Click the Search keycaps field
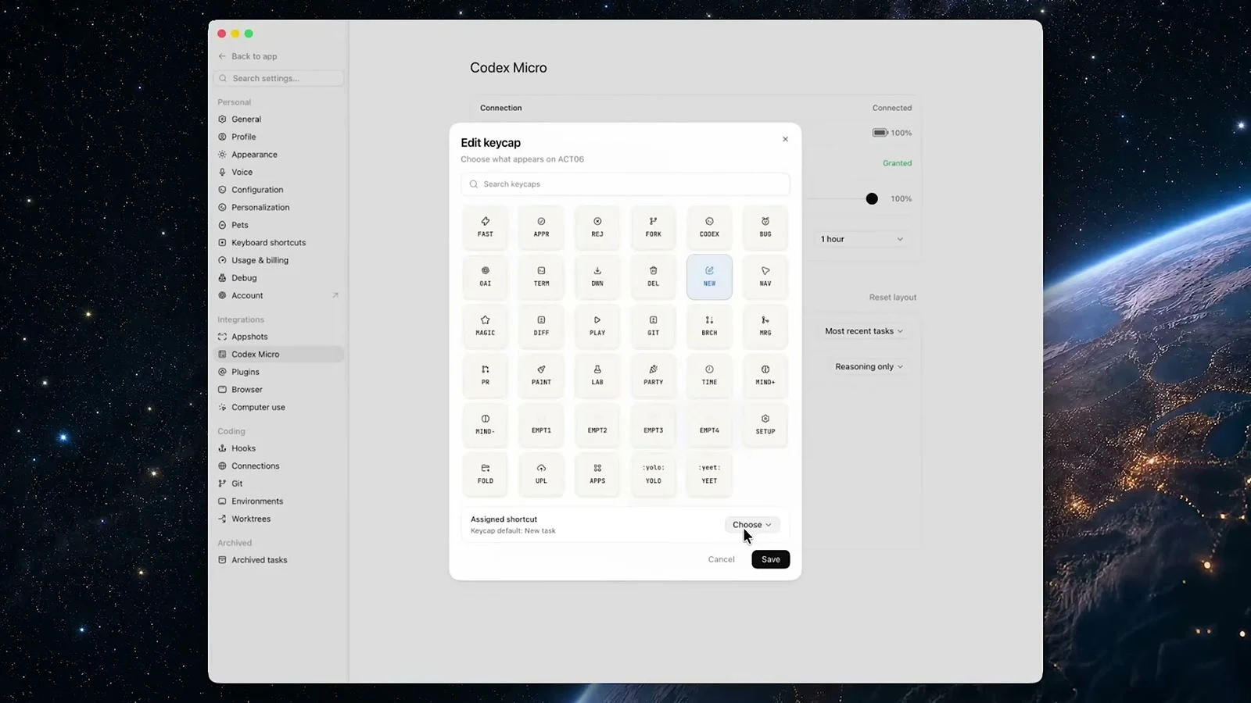The width and height of the screenshot is (1251, 703). [625, 184]
